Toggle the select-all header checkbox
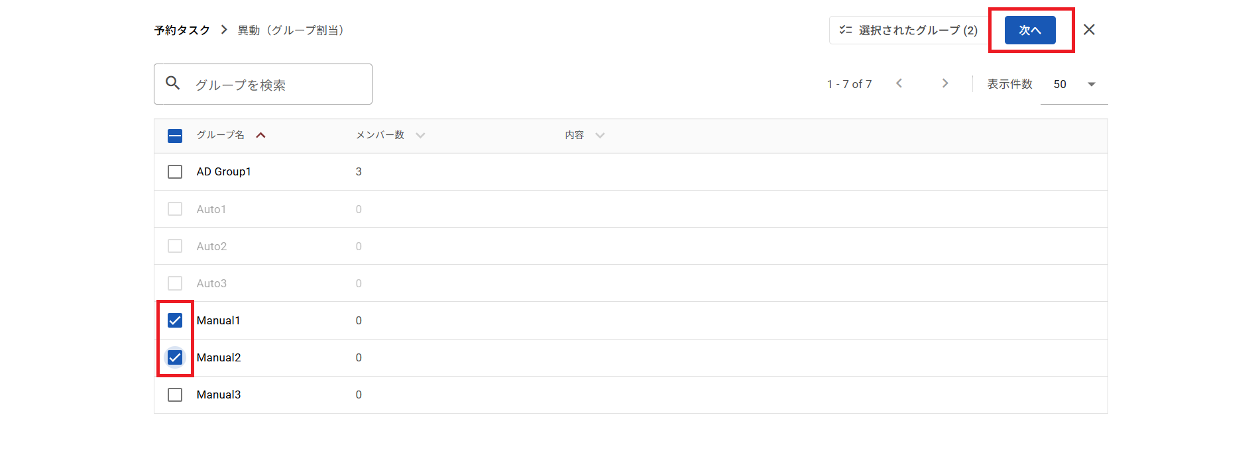The image size is (1258, 462). 175,136
